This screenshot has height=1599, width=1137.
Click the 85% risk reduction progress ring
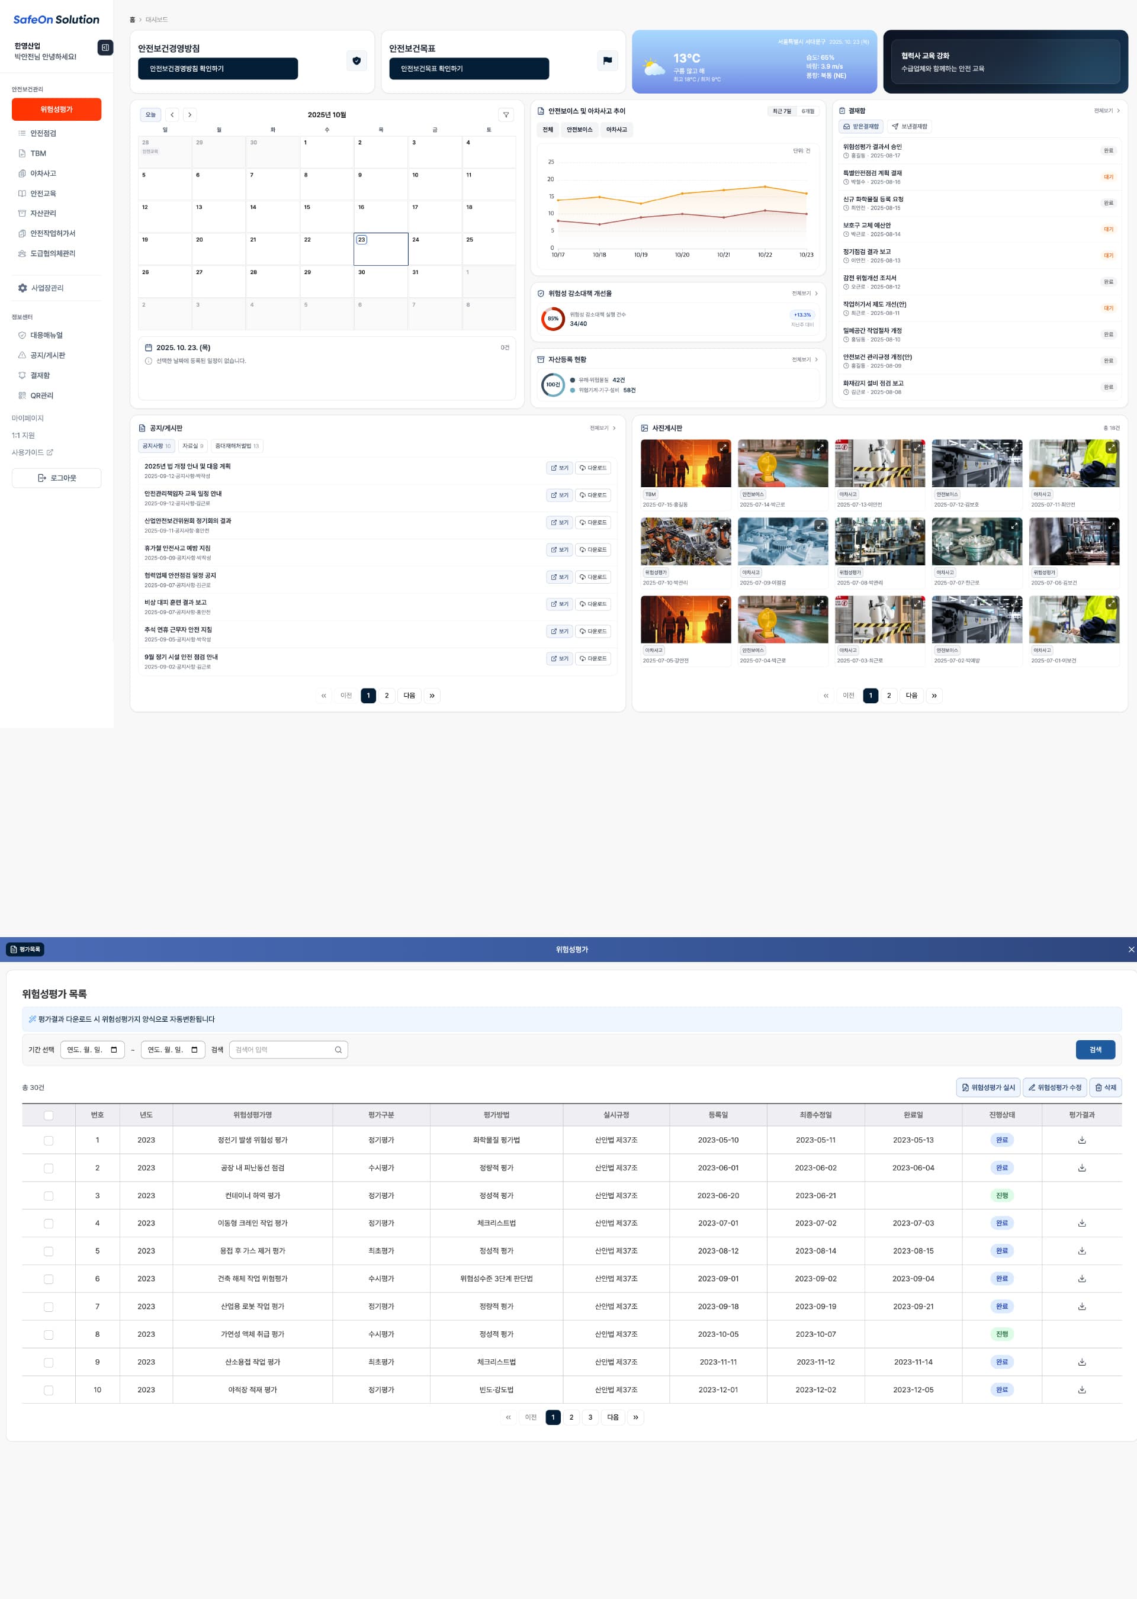553,318
